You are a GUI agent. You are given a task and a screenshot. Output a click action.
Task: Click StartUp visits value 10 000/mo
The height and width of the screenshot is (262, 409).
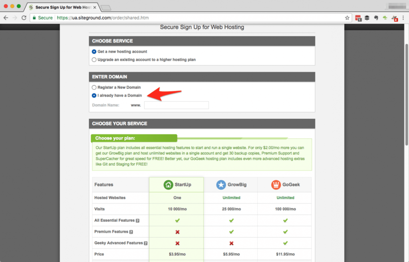(x=177, y=209)
